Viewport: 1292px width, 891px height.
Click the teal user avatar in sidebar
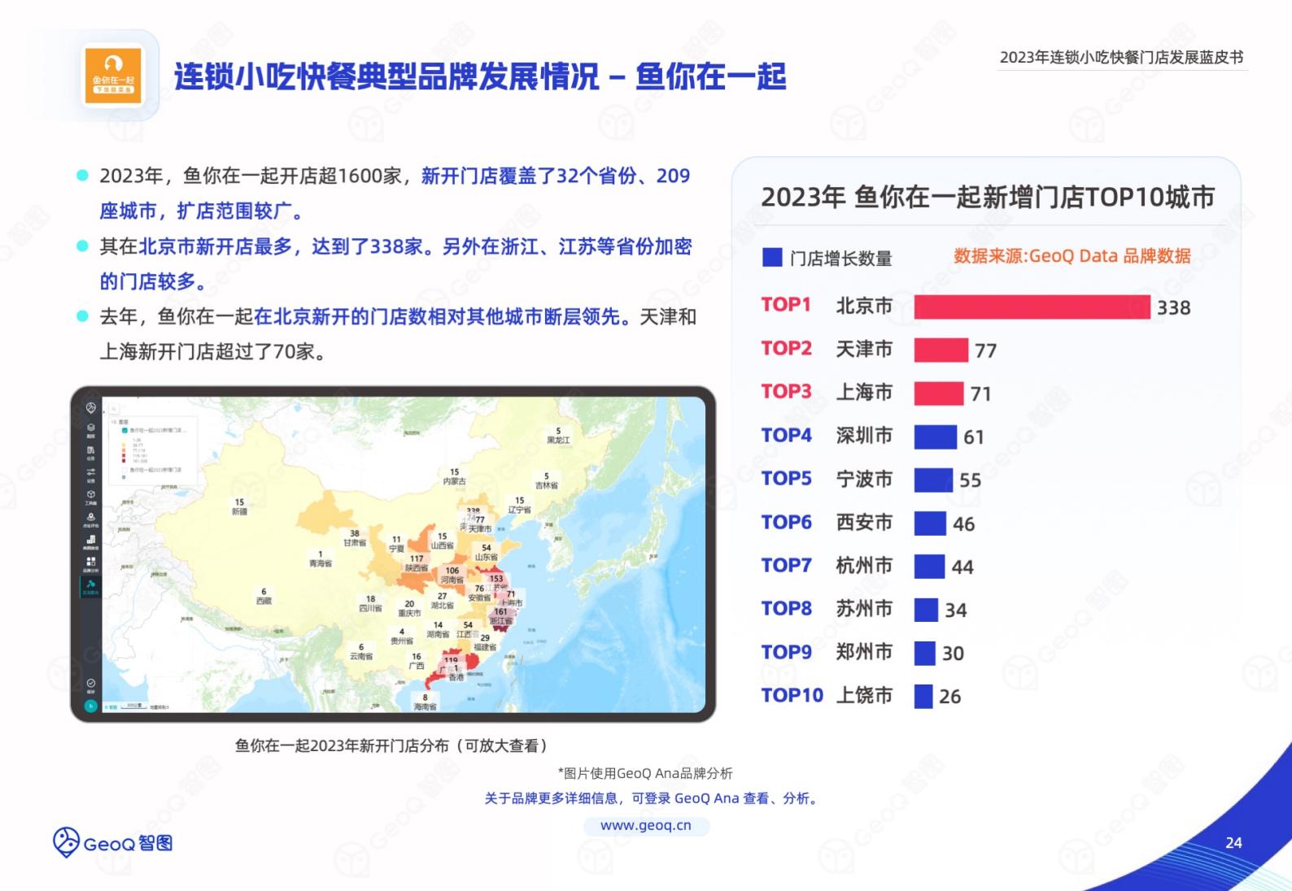point(90,706)
